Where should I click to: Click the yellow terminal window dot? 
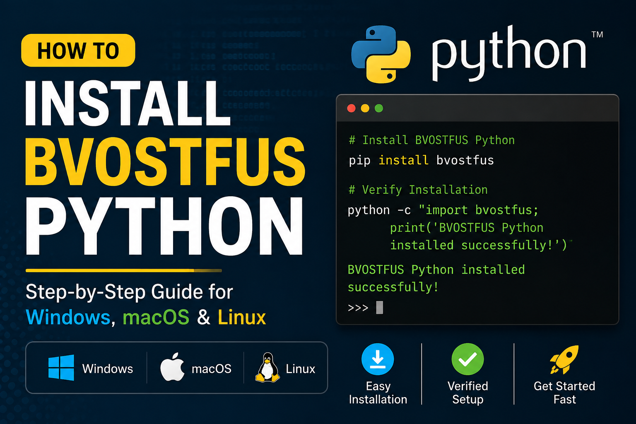point(365,108)
